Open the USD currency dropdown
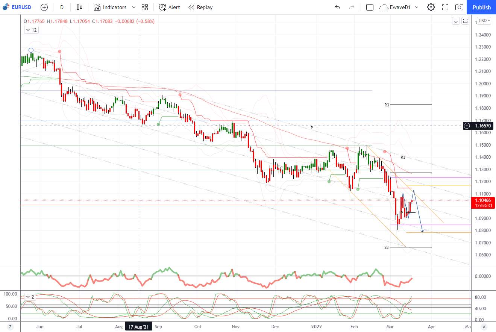 coord(484,21)
